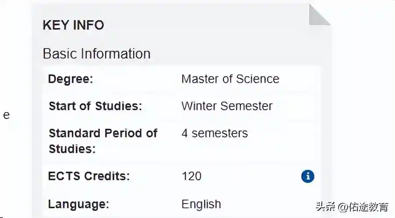Select the Master of Science value
395x218 pixels.
click(x=230, y=79)
